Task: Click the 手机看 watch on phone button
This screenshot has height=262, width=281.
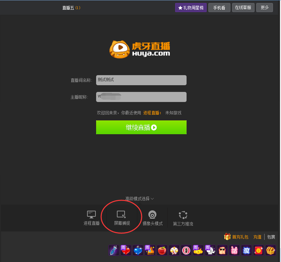Action: pyautogui.click(x=219, y=7)
